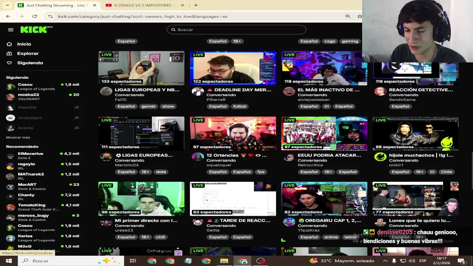Open Coscu in the Siguiendo list
This screenshot has height=266, width=473.
[x=42, y=86]
